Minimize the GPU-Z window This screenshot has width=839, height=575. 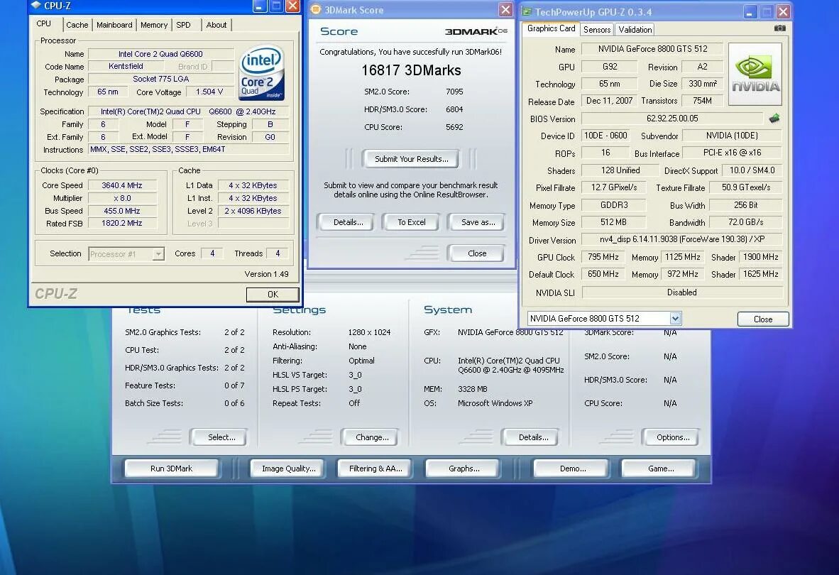pyautogui.click(x=750, y=12)
